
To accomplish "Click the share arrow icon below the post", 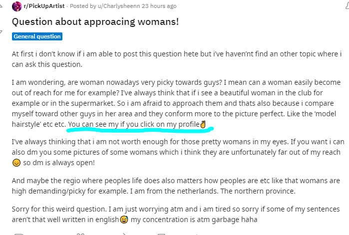I will click(124, 234).
